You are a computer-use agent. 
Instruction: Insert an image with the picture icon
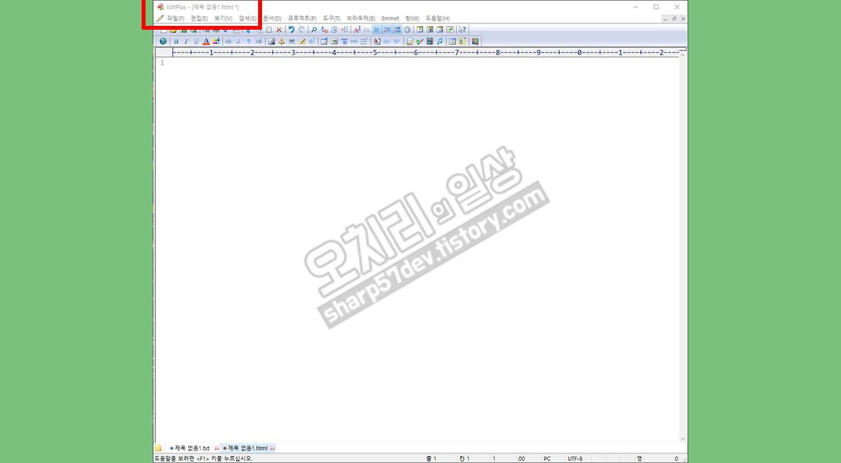[272, 41]
